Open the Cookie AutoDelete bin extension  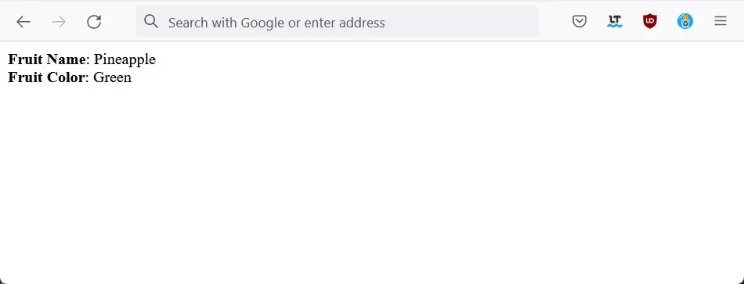click(x=685, y=21)
